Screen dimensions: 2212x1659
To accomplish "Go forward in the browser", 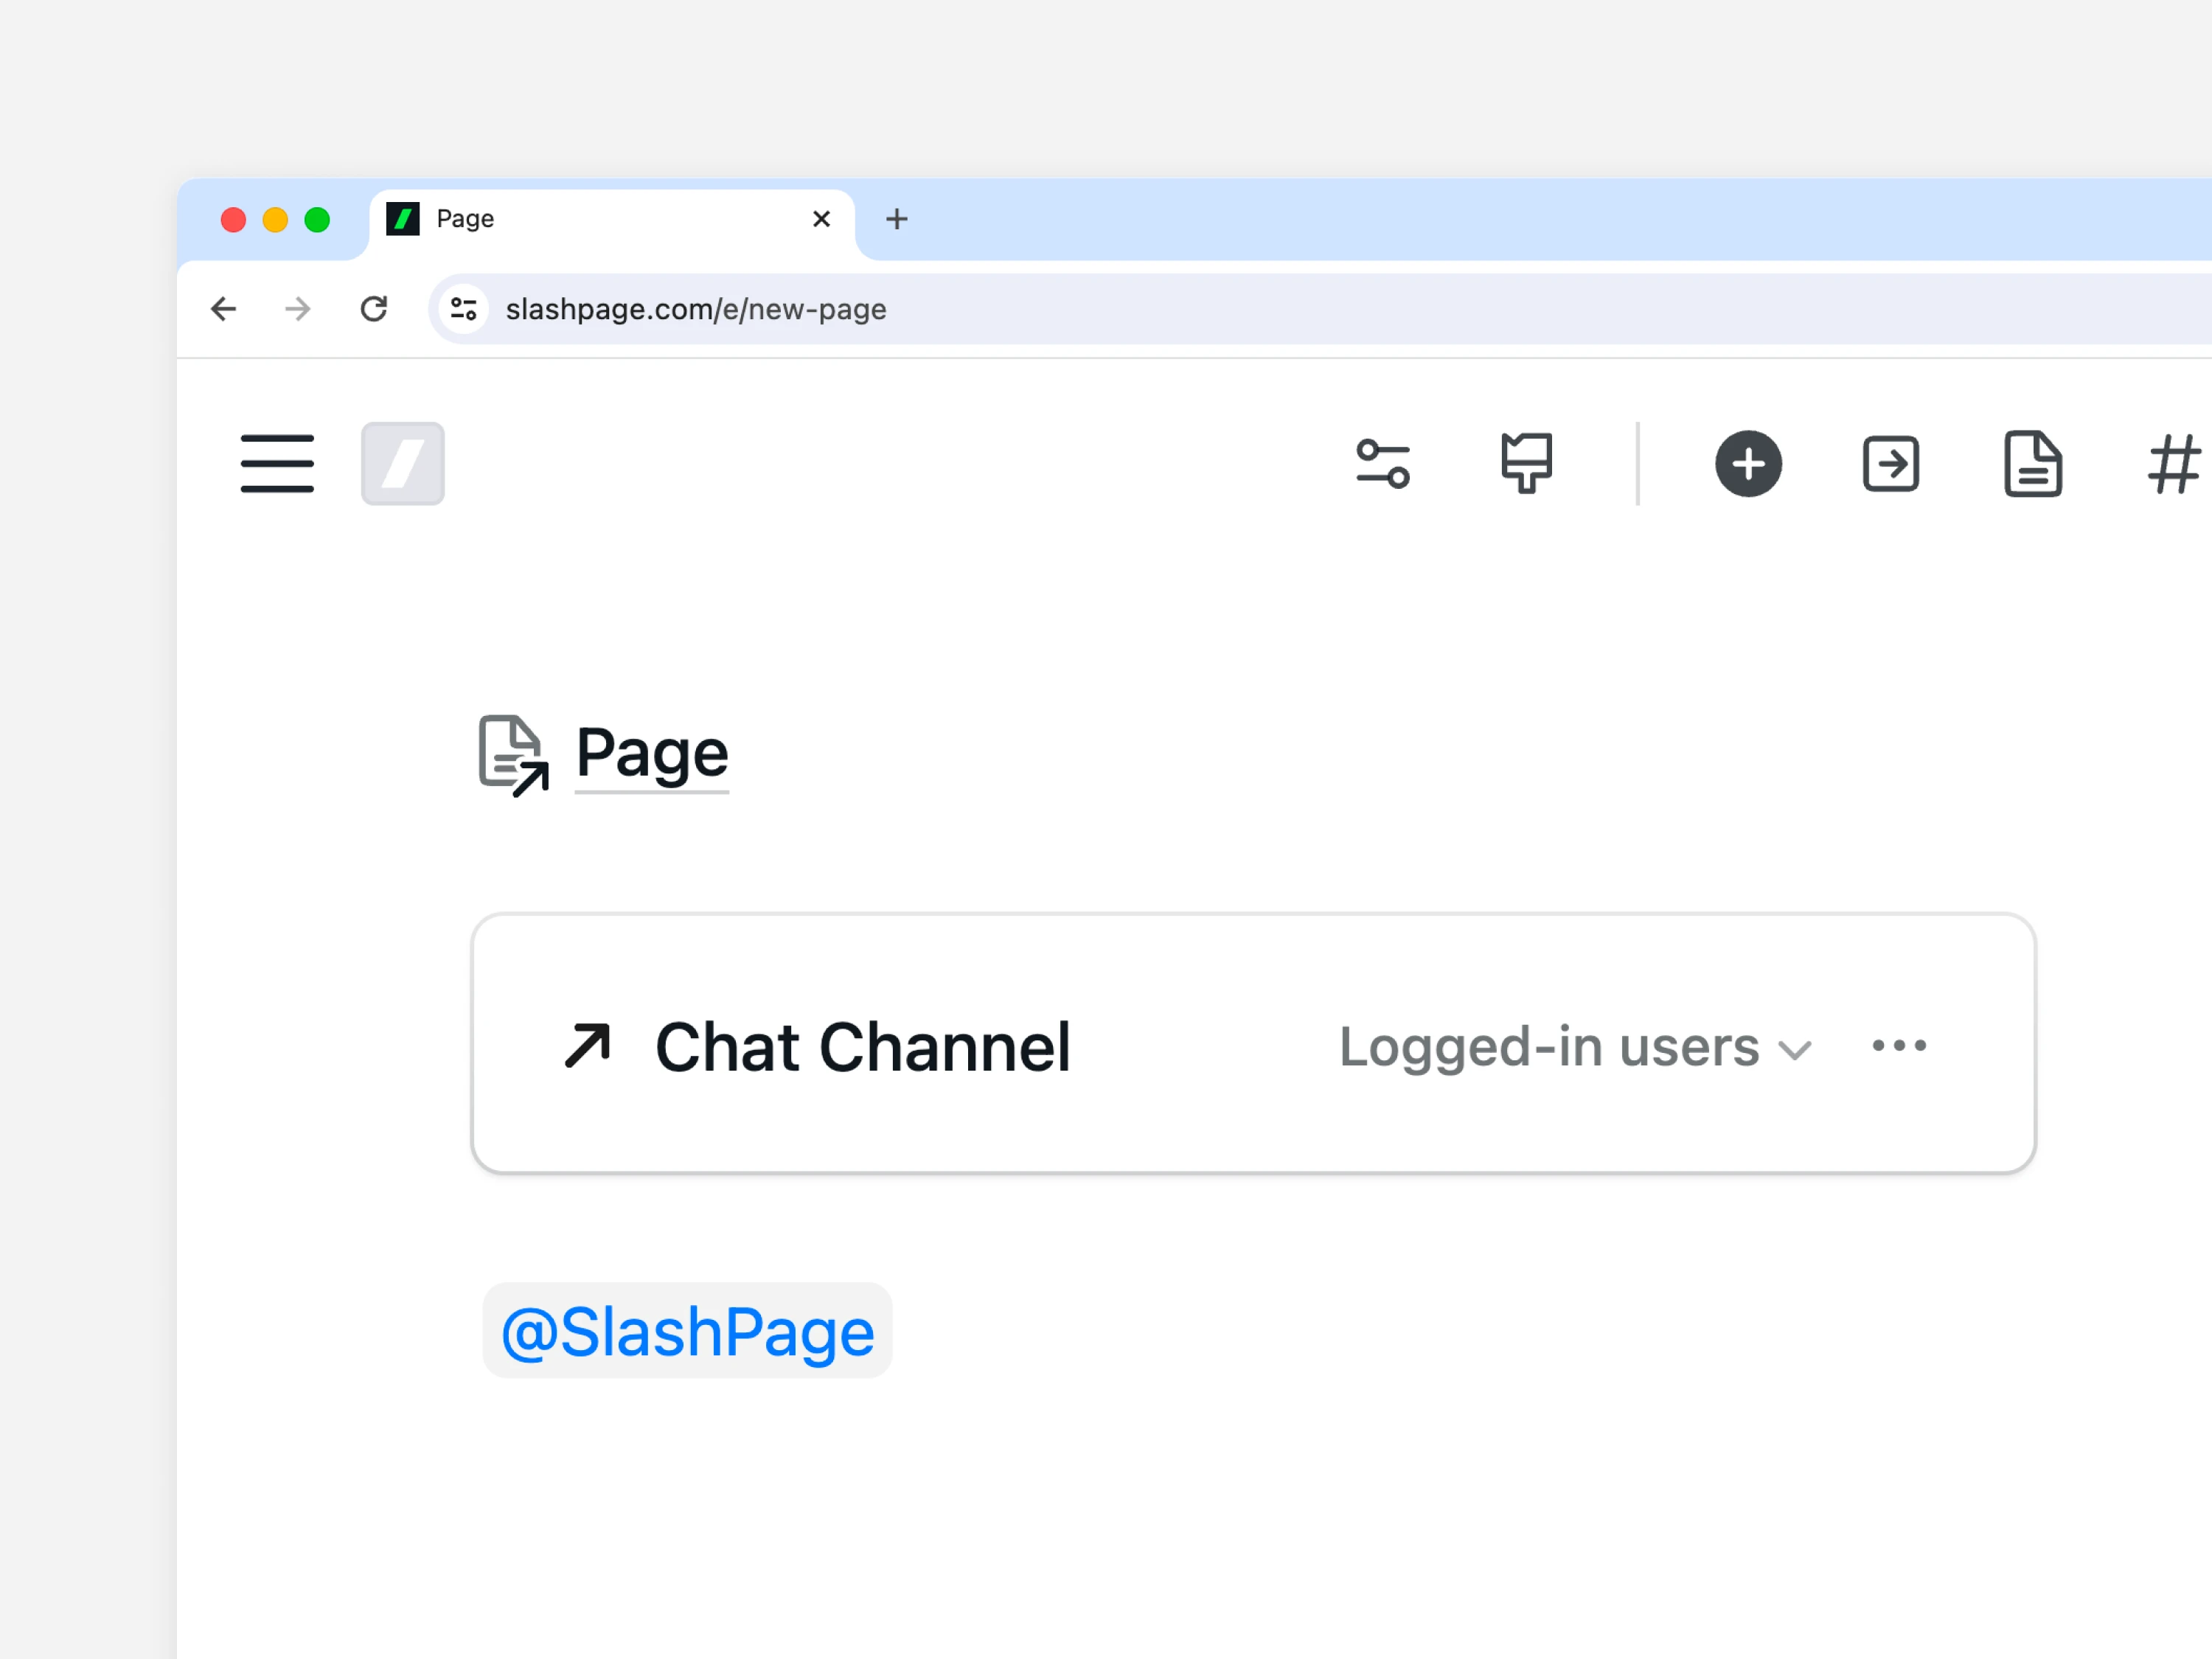I will click(298, 309).
